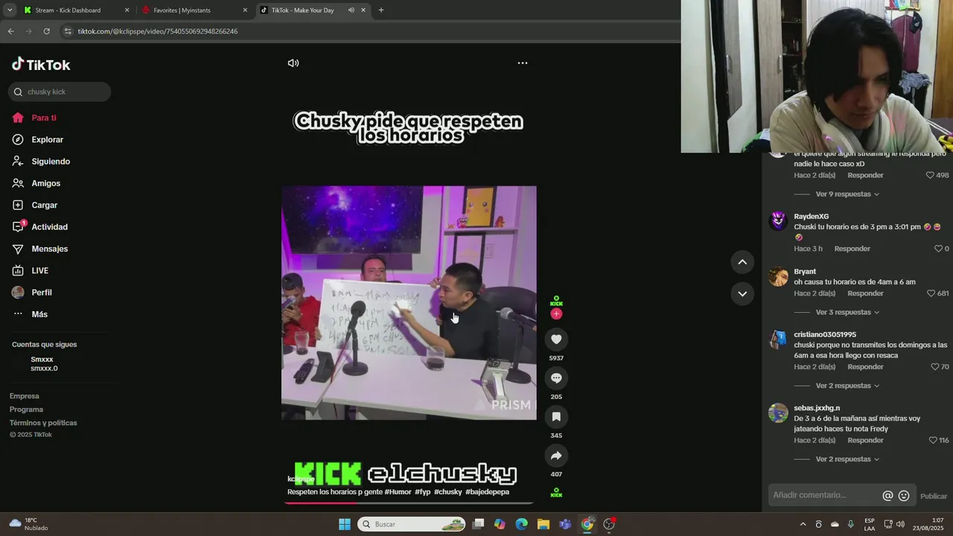This screenshot has width=953, height=536.
Task: Open Windows Start menu
Action: (x=345, y=524)
